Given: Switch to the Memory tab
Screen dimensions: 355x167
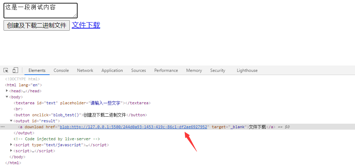Looking at the screenshot, I should pos(194,70).
